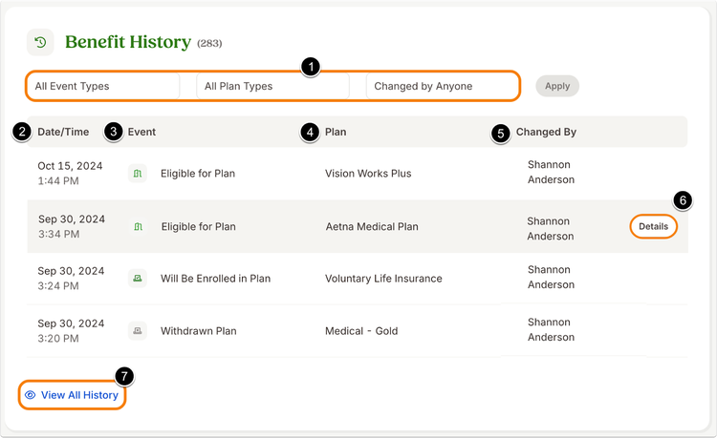
Task: Open Details for Aetna Medical Plan row
Action: [654, 227]
